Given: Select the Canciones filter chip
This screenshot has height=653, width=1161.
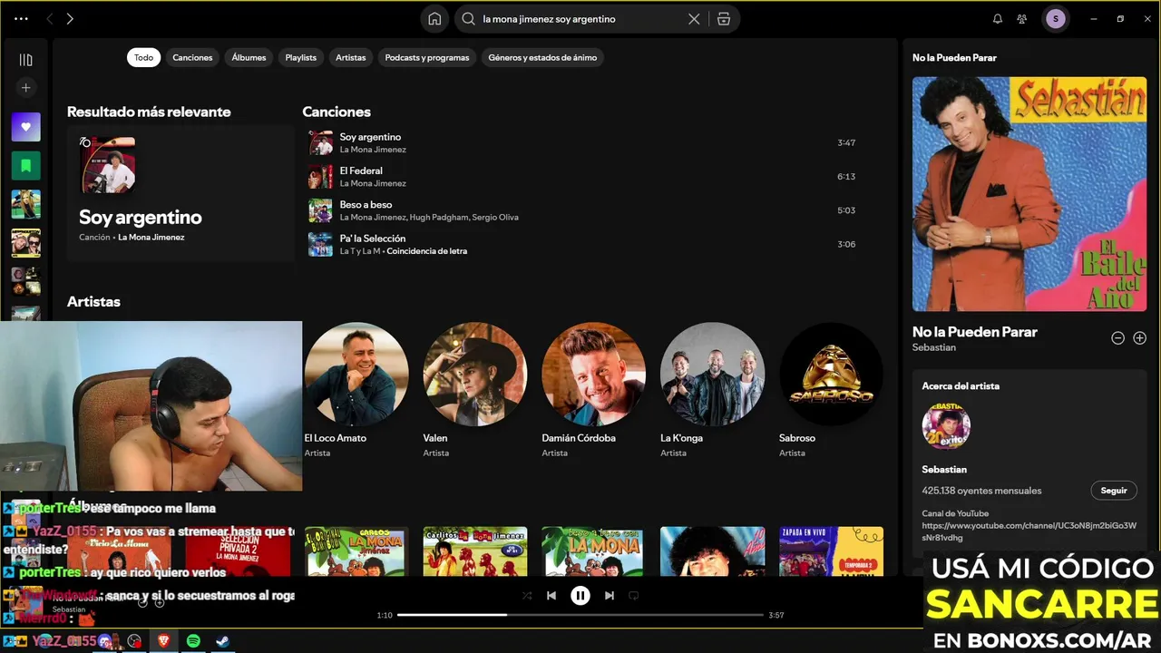Looking at the screenshot, I should (x=192, y=57).
